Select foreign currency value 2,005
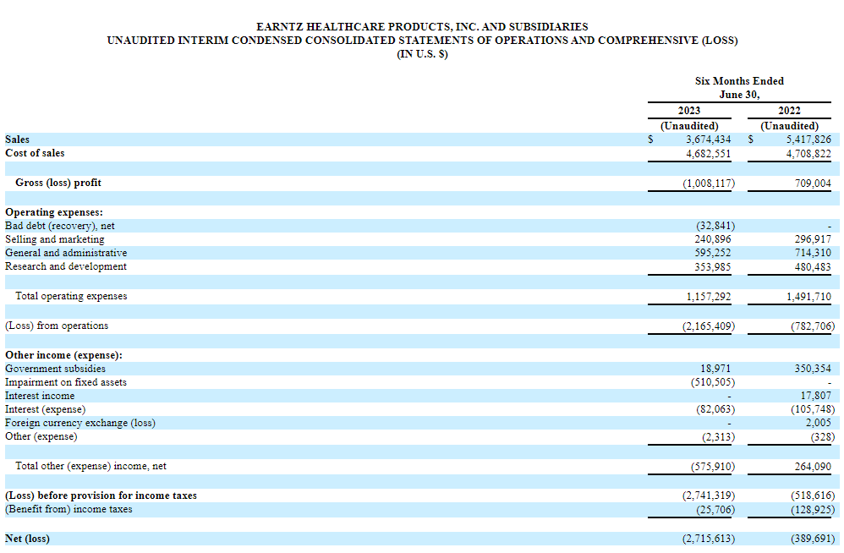 tap(818, 423)
